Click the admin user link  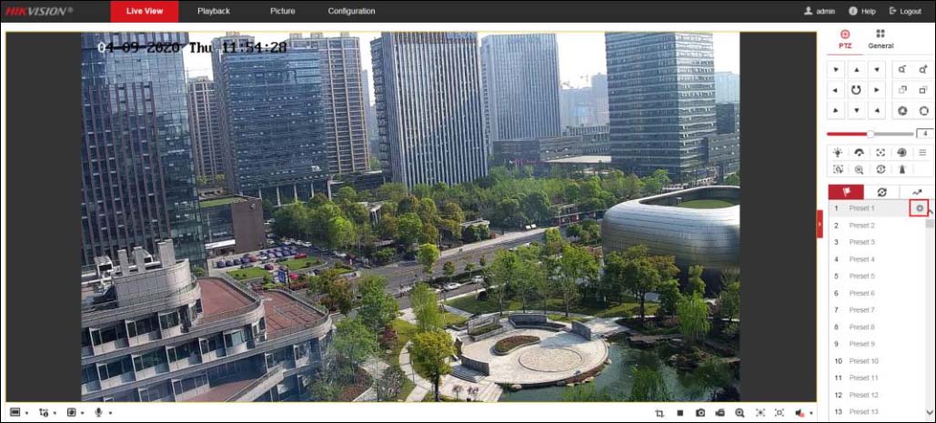pyautogui.click(x=820, y=11)
